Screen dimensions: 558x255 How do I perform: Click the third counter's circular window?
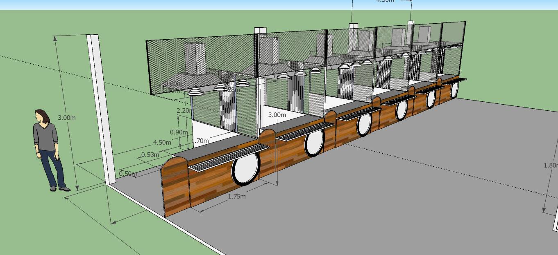363,125
